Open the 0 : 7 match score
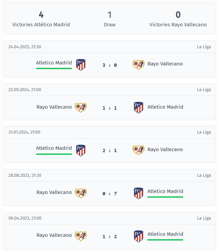The width and height of the screenshot is (219, 252). pos(109,194)
